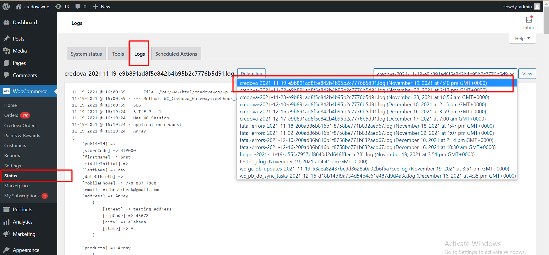Image resolution: width=549 pixels, height=255 pixels.
Task: Click the Posts pin icon
Action: pyautogui.click(x=6, y=39)
